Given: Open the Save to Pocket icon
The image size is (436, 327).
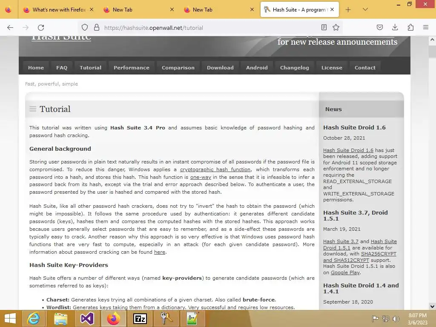Looking at the screenshot, I should coord(379,27).
